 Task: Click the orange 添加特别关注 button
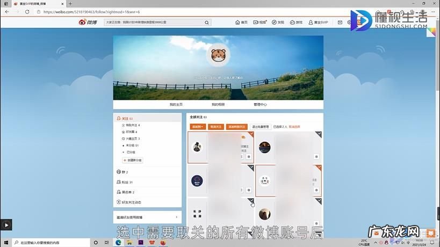pyautogui.click(x=237, y=127)
